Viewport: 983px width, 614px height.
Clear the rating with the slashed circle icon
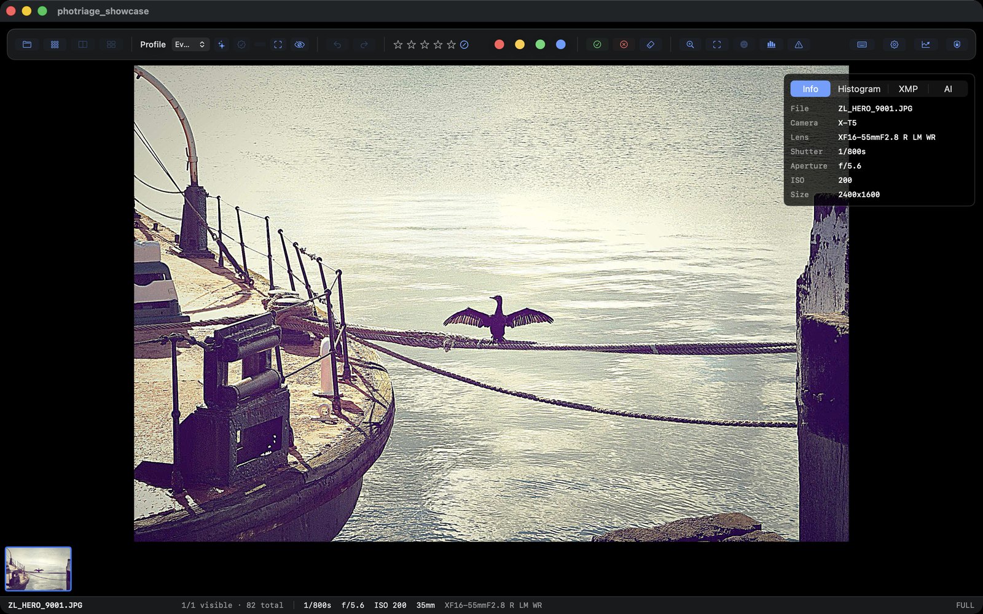(x=464, y=44)
